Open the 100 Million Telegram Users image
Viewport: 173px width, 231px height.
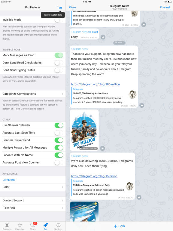[84, 130]
